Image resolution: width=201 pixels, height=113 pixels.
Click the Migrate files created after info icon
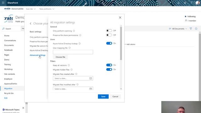76,74
